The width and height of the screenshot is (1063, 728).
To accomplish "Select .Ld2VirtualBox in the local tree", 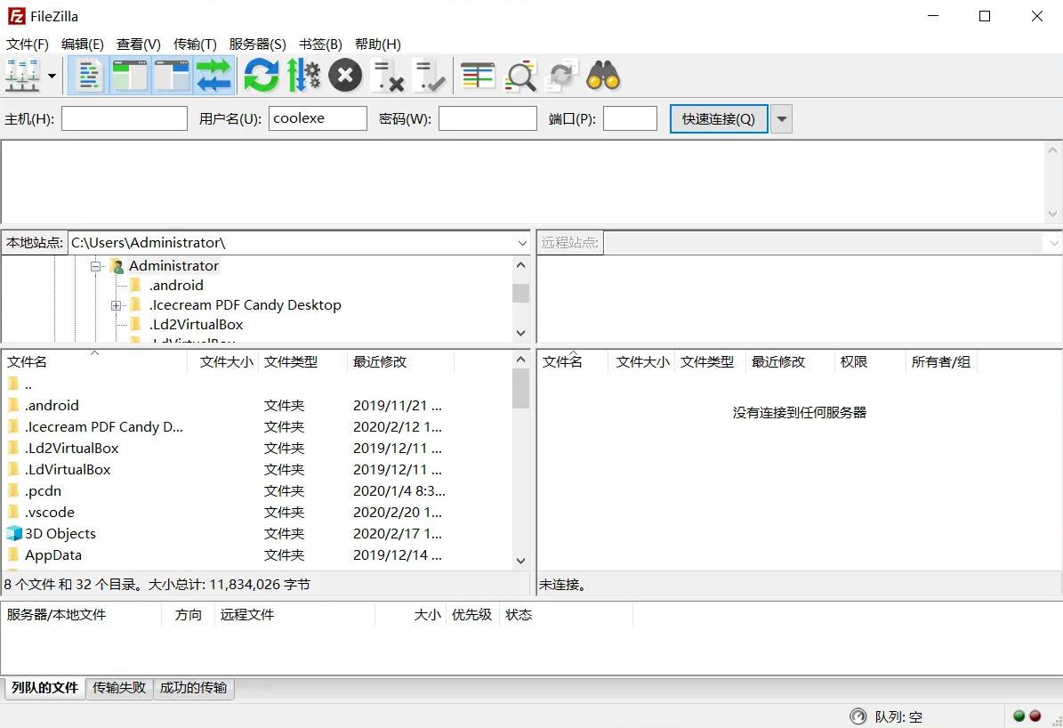I will click(196, 325).
